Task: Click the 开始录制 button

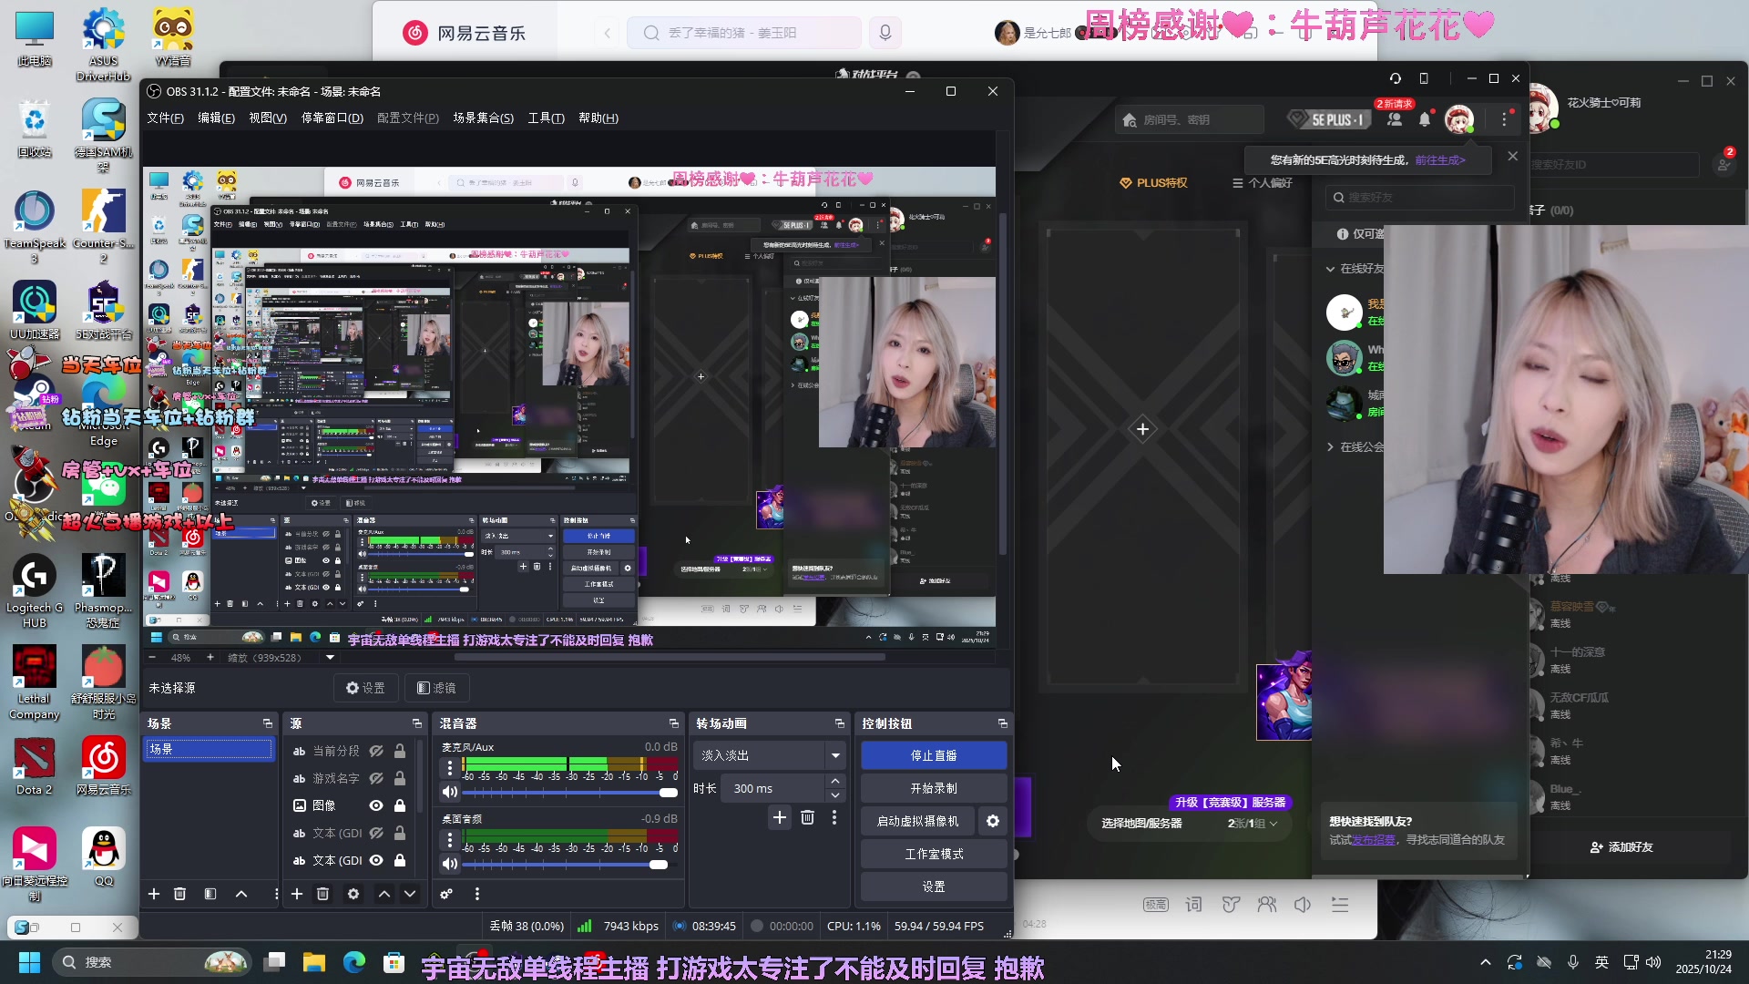Action: (934, 788)
